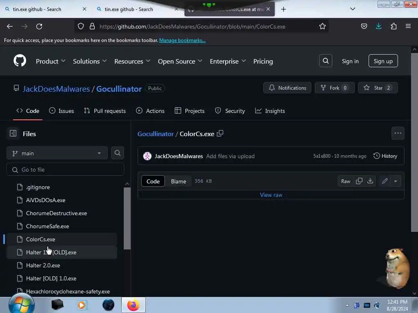The height and width of the screenshot is (313, 418).
Task: Open the Firefox downloads arrow icon
Action: (378, 26)
